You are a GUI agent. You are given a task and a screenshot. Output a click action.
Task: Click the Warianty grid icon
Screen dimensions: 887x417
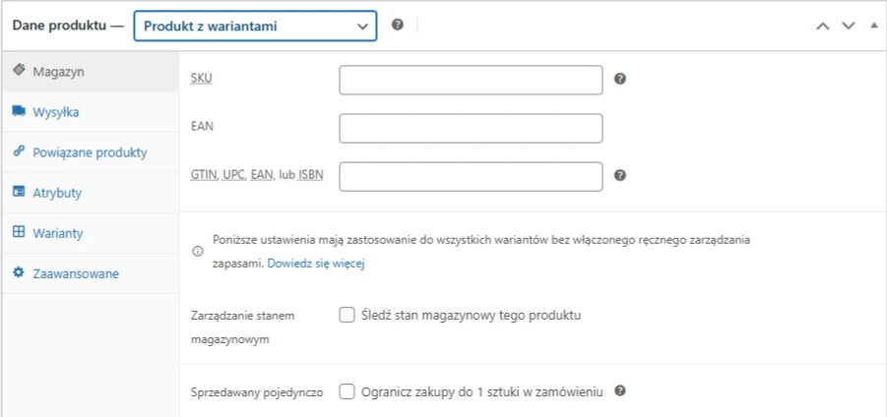[19, 232]
